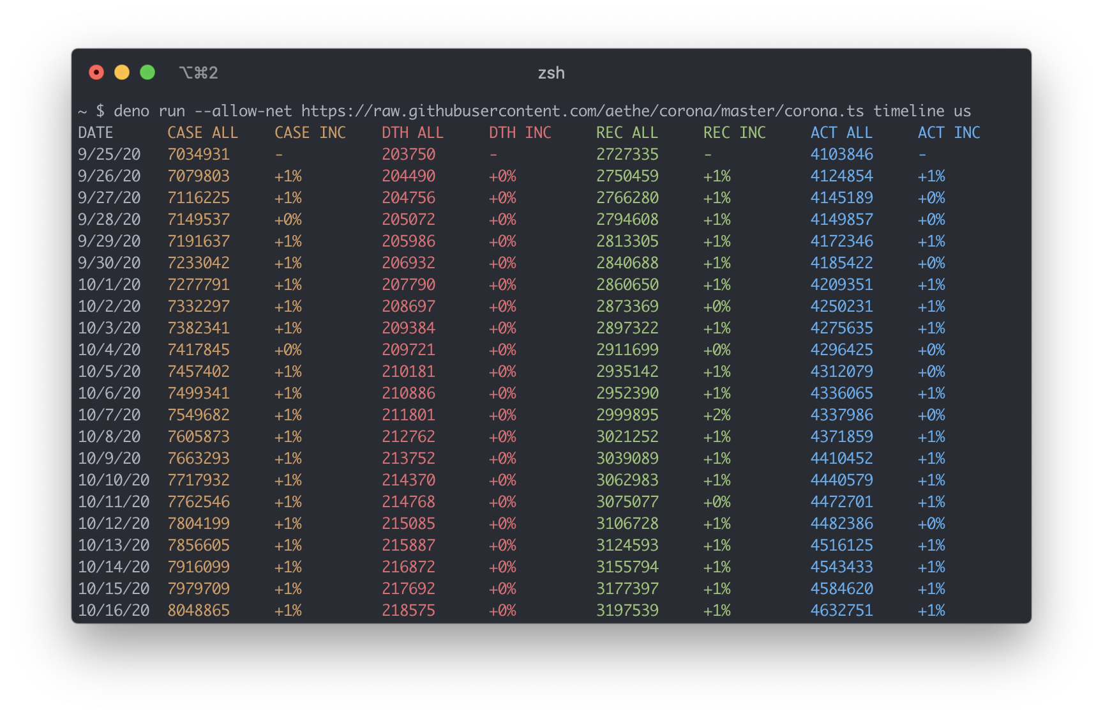Click the CASE ALL column header
The width and height of the screenshot is (1103, 718).
point(203,133)
